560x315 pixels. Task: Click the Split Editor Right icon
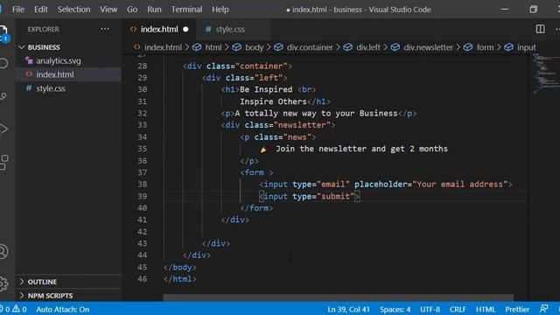tap(540, 29)
